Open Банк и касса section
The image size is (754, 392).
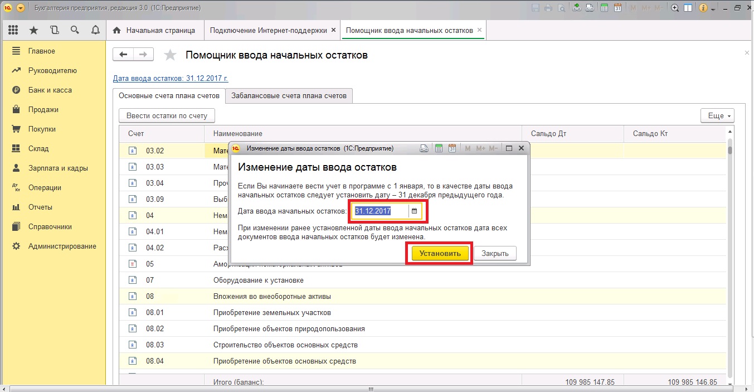click(50, 90)
